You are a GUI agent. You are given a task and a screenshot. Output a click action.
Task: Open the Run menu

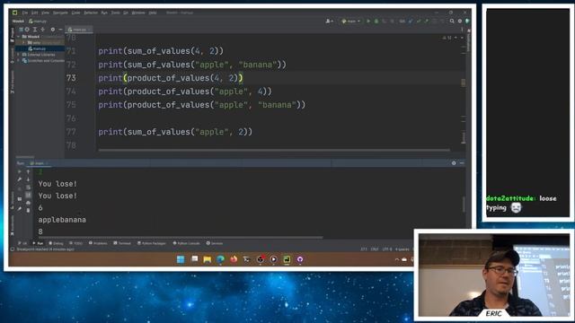coord(104,13)
